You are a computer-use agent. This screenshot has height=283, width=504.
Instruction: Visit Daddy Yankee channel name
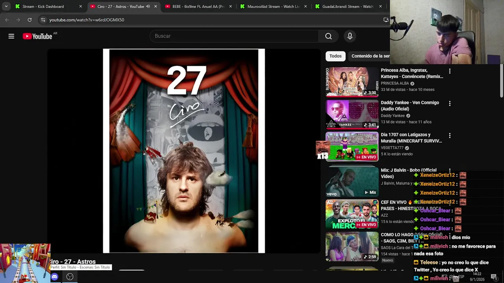point(393,116)
